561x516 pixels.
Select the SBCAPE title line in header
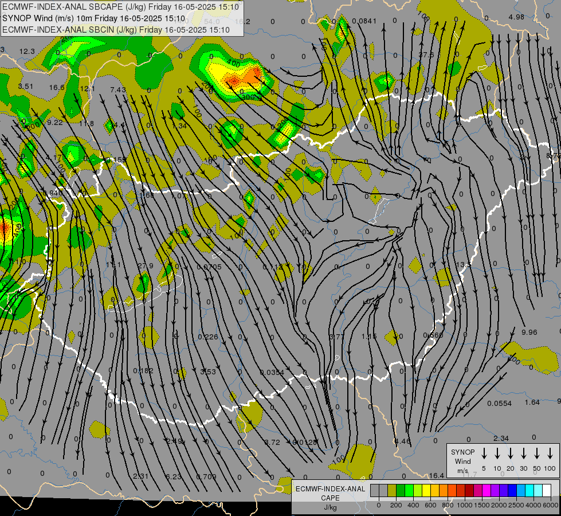point(120,7)
